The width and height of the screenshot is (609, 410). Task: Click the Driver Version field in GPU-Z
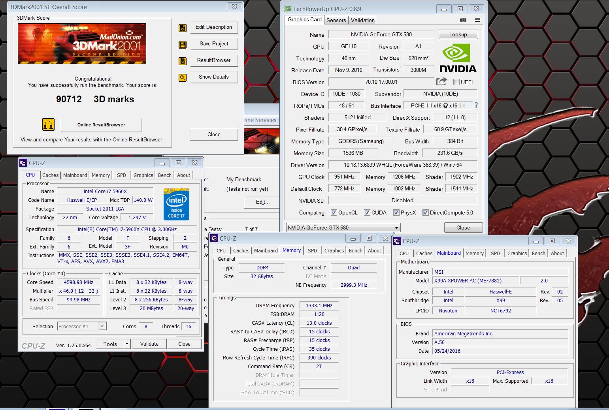[x=403, y=165]
